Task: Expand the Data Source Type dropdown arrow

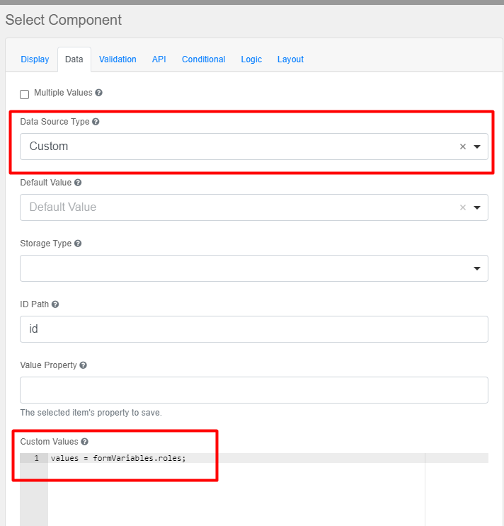Action: [x=477, y=147]
